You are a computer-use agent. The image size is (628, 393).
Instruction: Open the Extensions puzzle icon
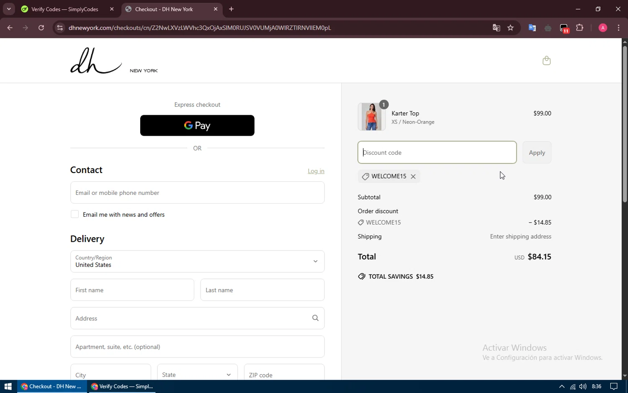coord(580,28)
